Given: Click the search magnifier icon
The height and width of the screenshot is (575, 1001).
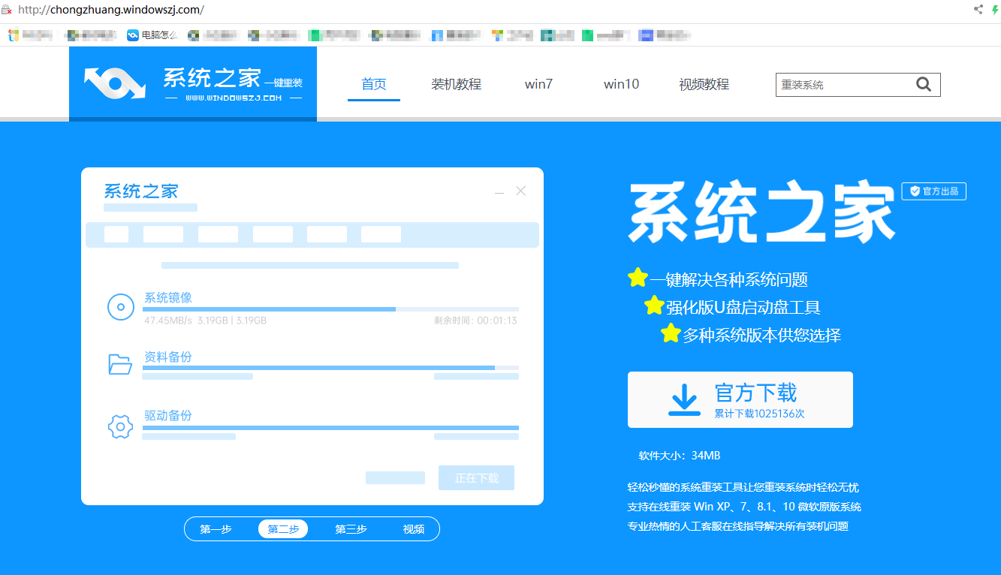Looking at the screenshot, I should (923, 84).
